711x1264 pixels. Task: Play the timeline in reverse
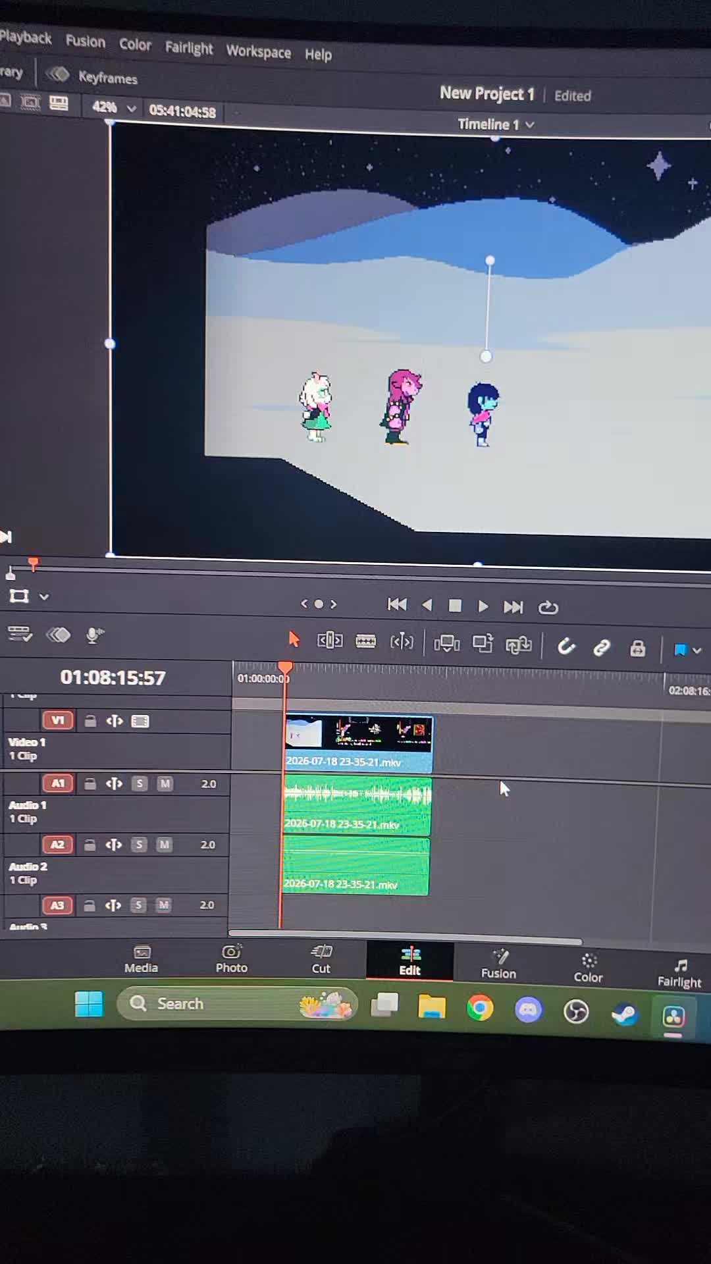[427, 604]
